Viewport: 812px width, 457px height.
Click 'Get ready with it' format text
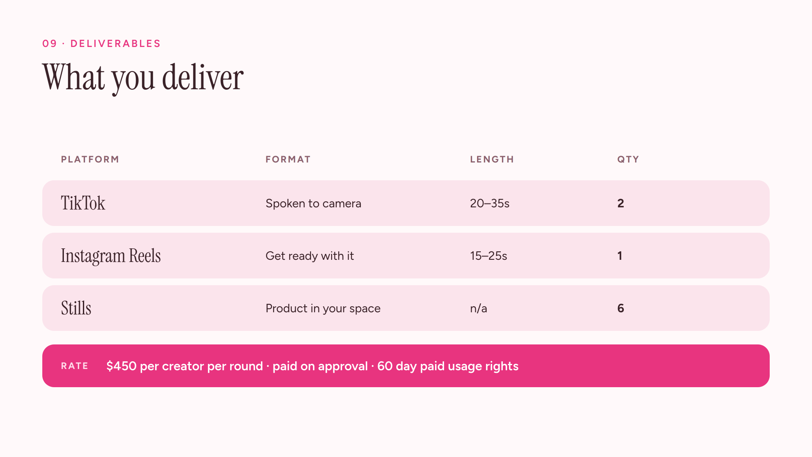point(310,256)
